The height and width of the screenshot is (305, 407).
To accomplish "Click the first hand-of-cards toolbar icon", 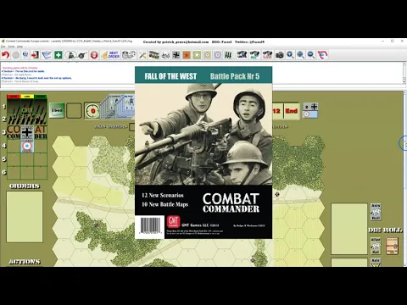I will click(x=242, y=55).
